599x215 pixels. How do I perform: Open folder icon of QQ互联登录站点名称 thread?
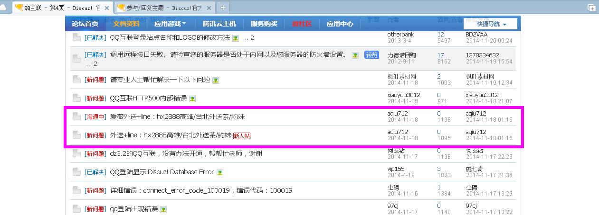76,37
